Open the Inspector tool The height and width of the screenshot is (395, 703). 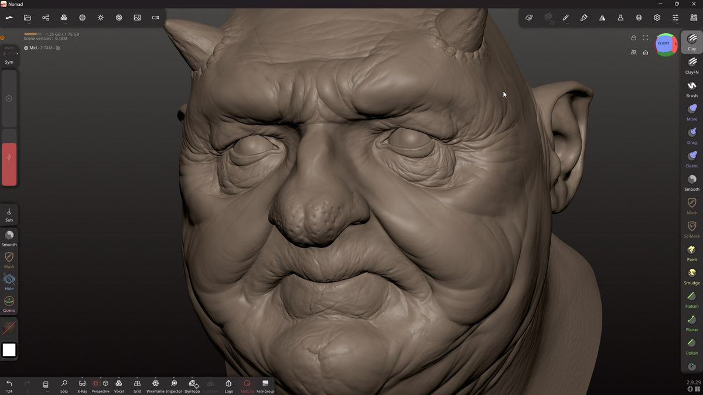pos(174,386)
